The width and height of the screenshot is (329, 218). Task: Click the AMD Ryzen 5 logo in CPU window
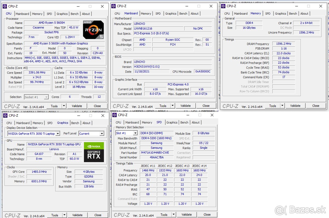(93, 30)
